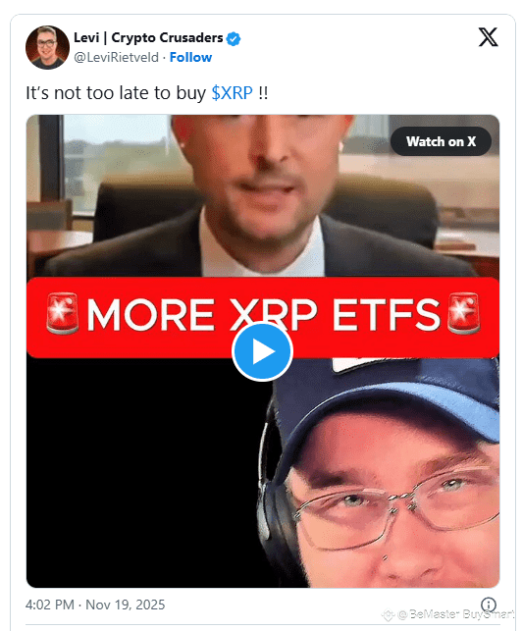Click the @LeviRietveld handle
Image resolution: width=522 pixels, height=631 pixels.
[116, 58]
